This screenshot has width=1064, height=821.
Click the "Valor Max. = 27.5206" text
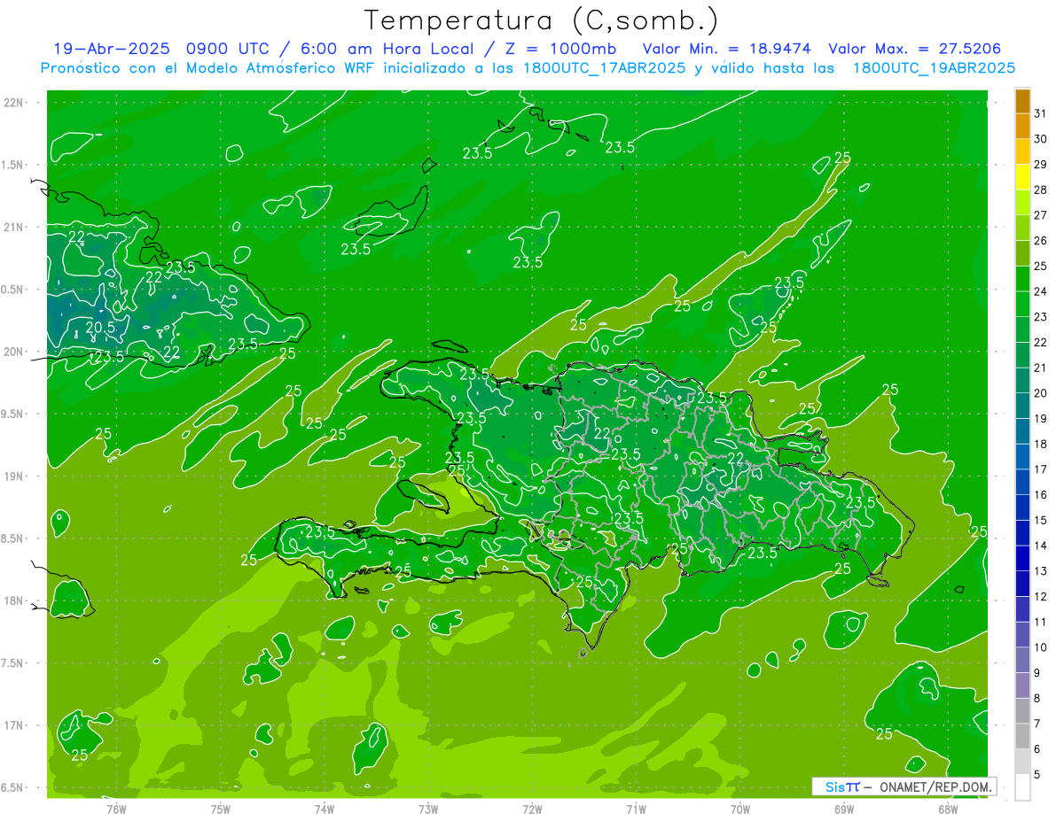(915, 49)
